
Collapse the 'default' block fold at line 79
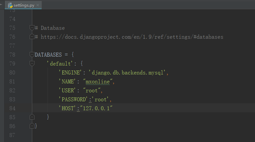click(x=32, y=64)
